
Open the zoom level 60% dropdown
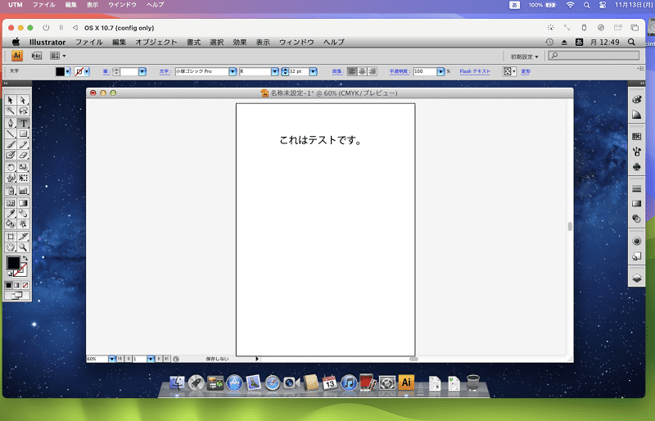tap(111, 359)
